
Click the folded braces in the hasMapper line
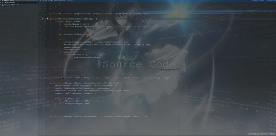pos(100,14)
